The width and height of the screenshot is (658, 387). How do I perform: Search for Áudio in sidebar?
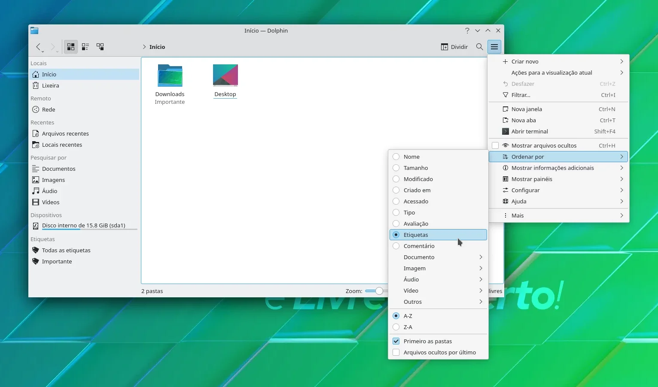[84, 191]
